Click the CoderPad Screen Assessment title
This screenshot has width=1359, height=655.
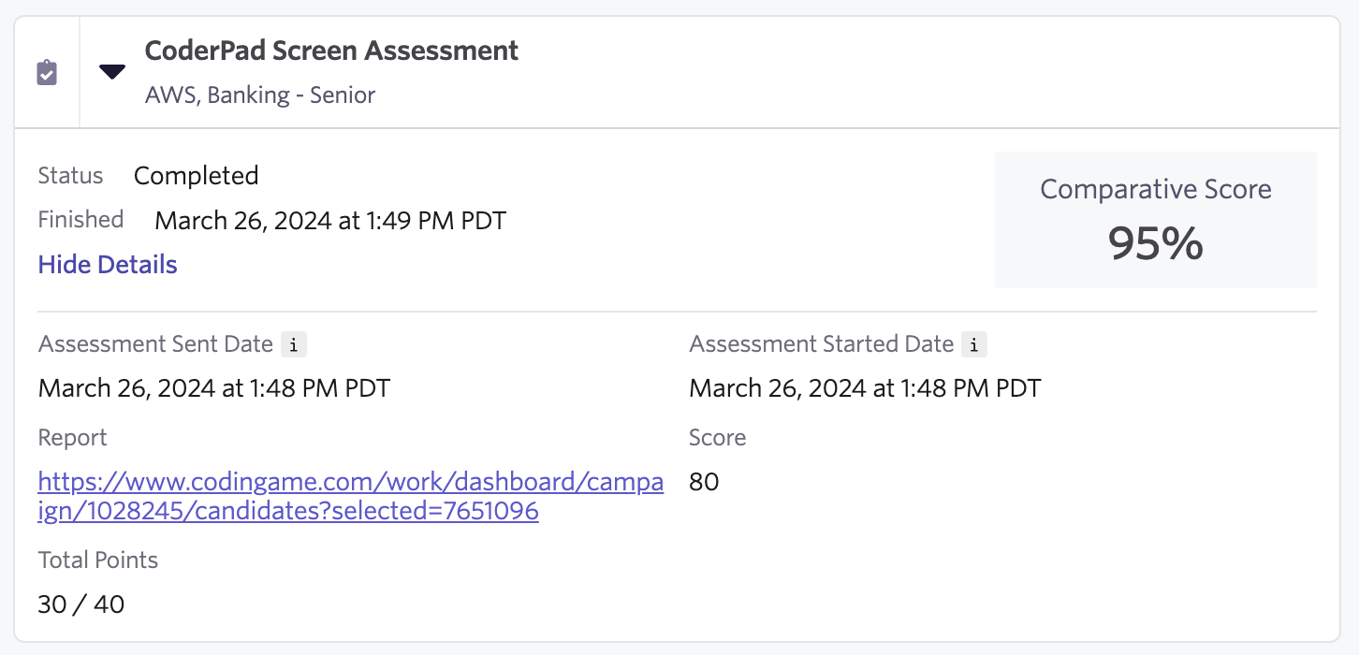coord(331,51)
